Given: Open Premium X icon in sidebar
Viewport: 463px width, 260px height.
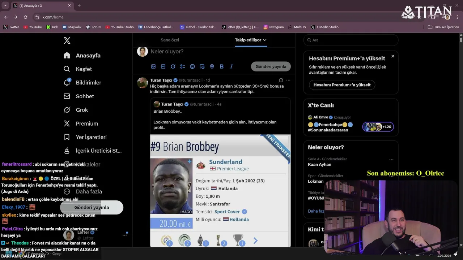Looking at the screenshot, I should tap(67, 123).
